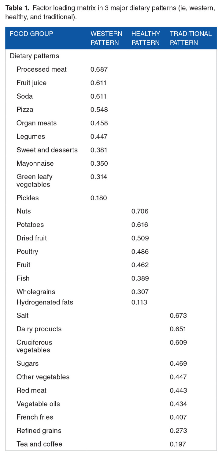Select the Nuts loading value 0.706
The width and height of the screenshot is (222, 456).
140,211
